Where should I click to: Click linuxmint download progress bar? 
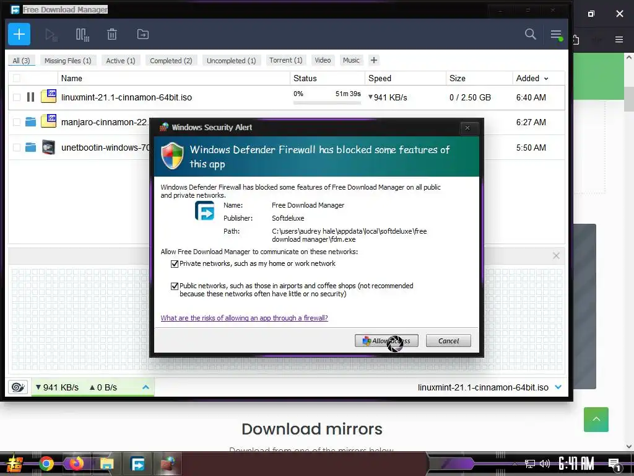click(x=327, y=103)
